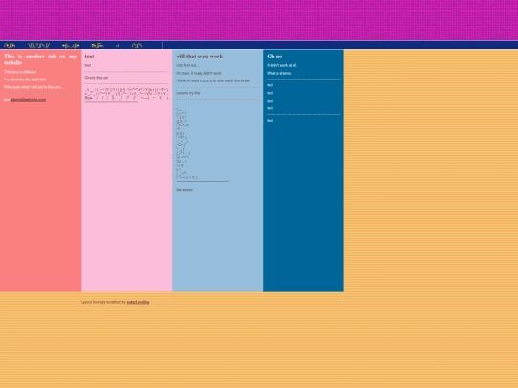The width and height of the screenshot is (518, 388).
Task: Click 'It didn't work at all.'
Action: pos(282,65)
